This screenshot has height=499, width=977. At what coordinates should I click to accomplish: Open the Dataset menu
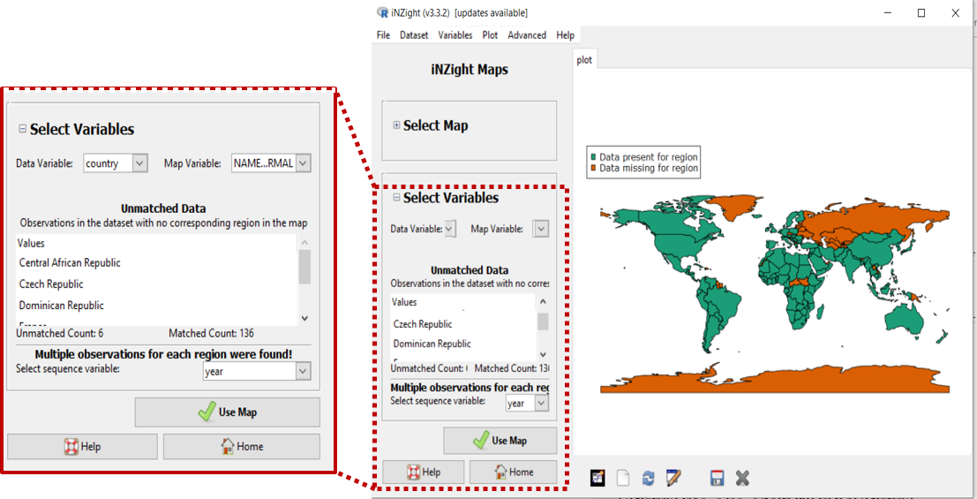414,35
